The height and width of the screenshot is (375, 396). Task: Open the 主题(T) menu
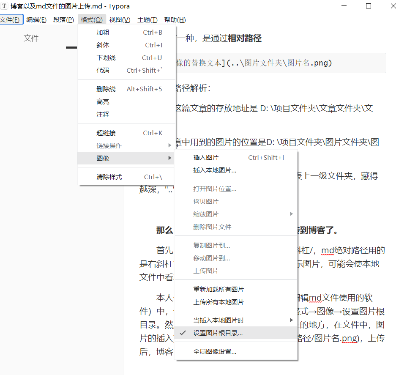coord(147,20)
